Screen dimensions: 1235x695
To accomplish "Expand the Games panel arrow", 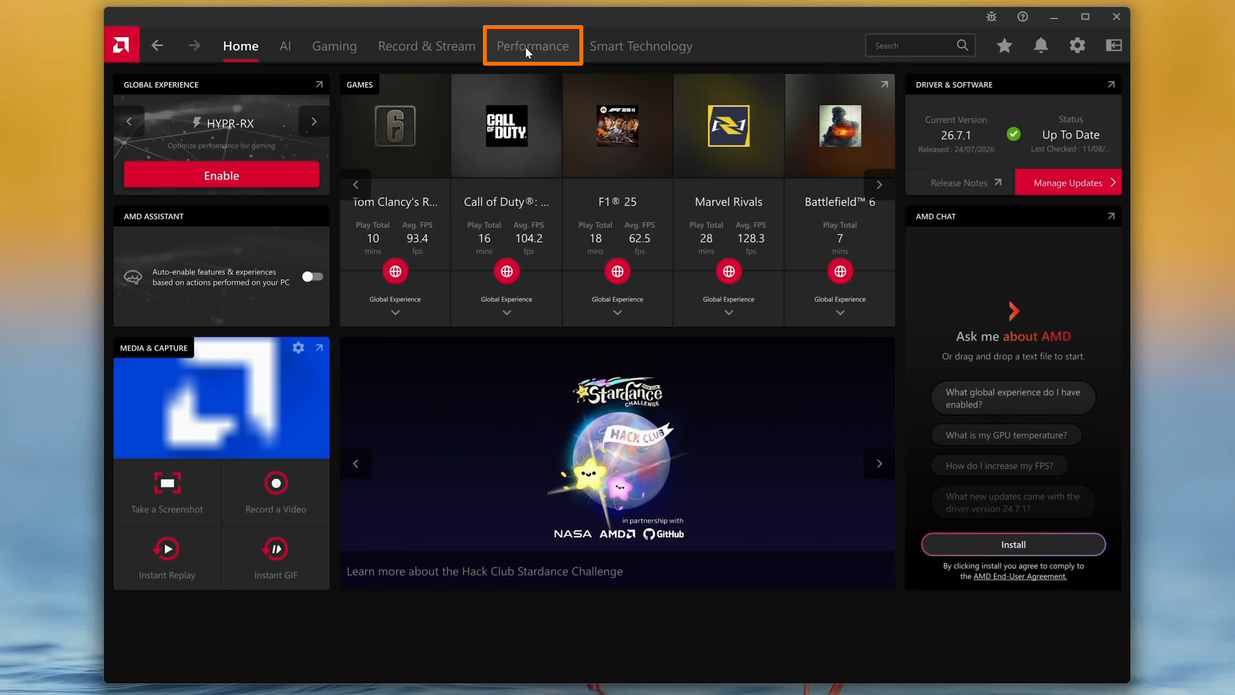I will [x=884, y=84].
